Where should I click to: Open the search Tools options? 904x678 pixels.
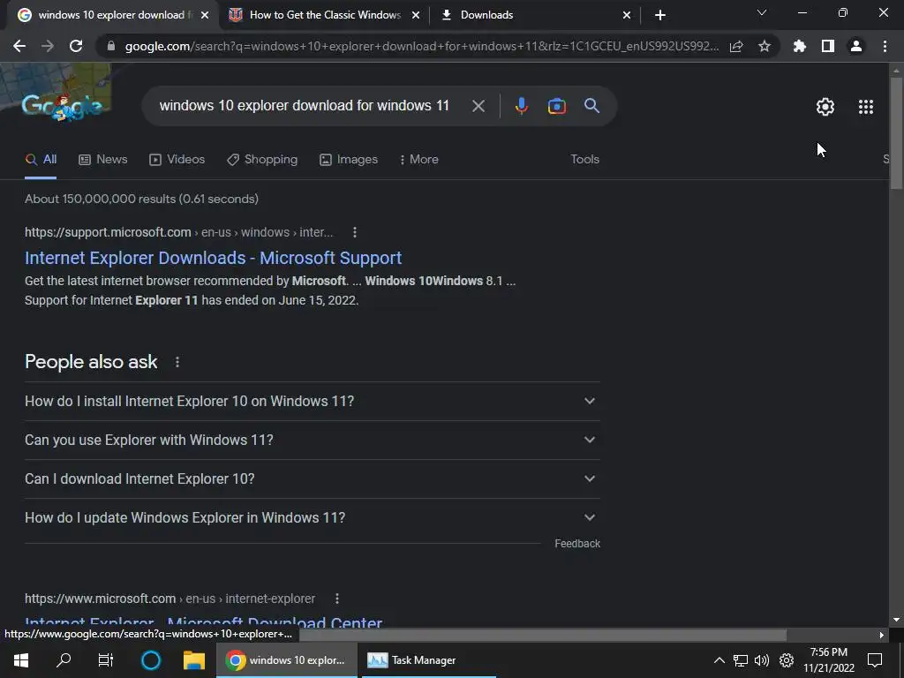pyautogui.click(x=584, y=159)
